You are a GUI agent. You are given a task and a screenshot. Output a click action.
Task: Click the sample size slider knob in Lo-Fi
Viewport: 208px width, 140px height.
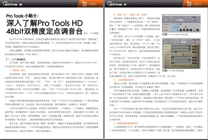coord(175,52)
